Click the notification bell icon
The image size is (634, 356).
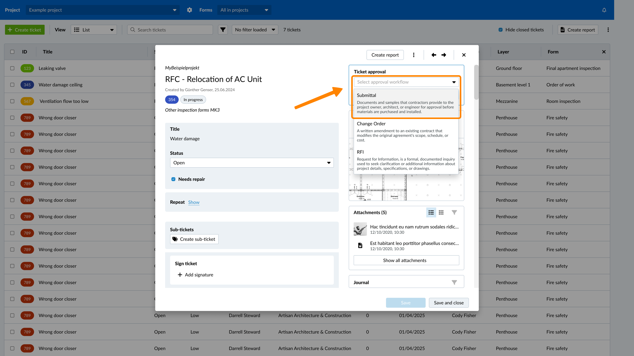(x=604, y=10)
